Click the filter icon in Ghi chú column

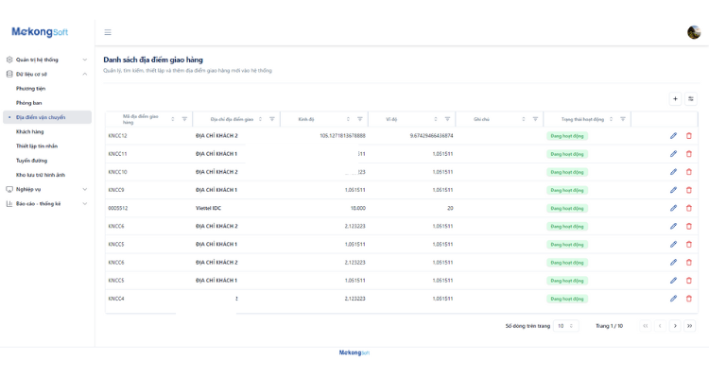click(535, 119)
